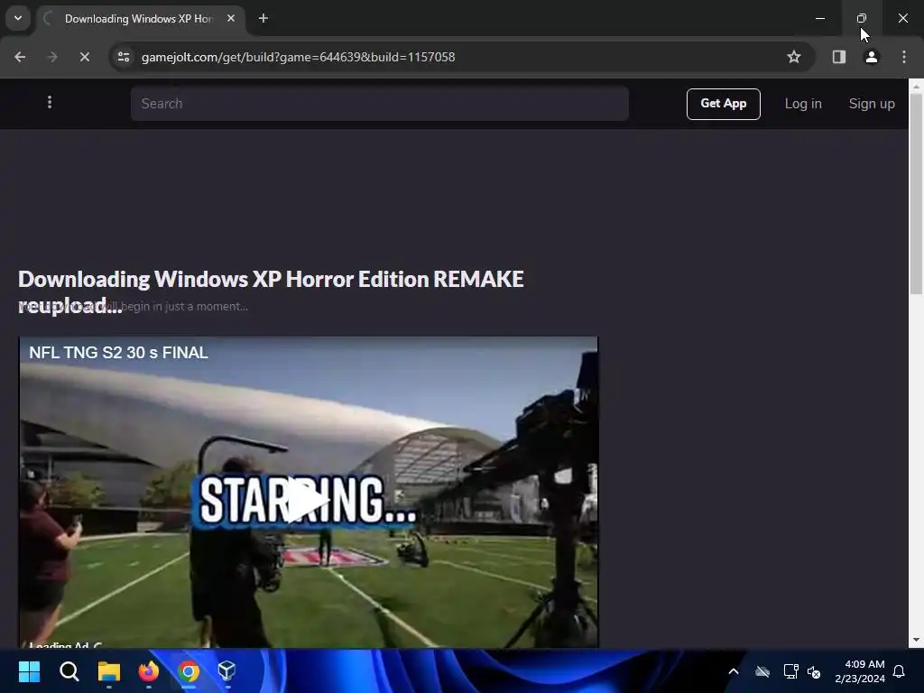
Task: Click the gamejolt.com address bar URL
Action: 298,57
